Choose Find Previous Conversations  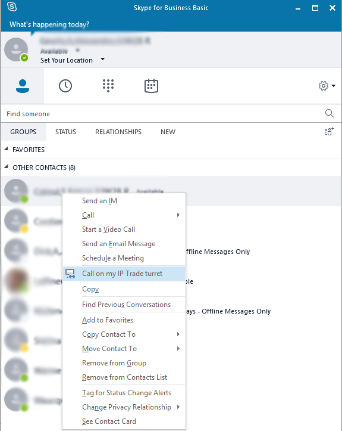124,305
